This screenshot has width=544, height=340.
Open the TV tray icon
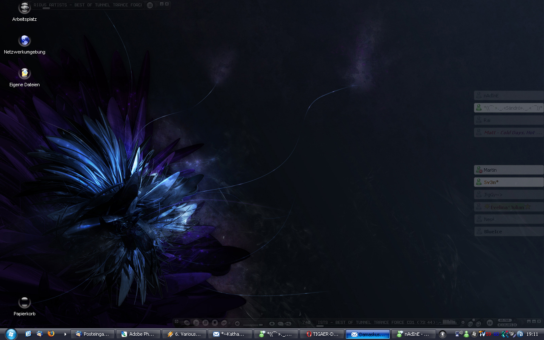pyautogui.click(x=482, y=334)
